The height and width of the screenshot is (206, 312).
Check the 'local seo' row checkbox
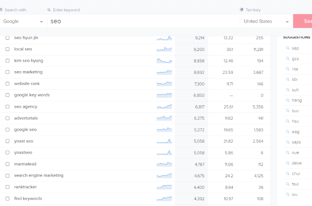(7, 49)
